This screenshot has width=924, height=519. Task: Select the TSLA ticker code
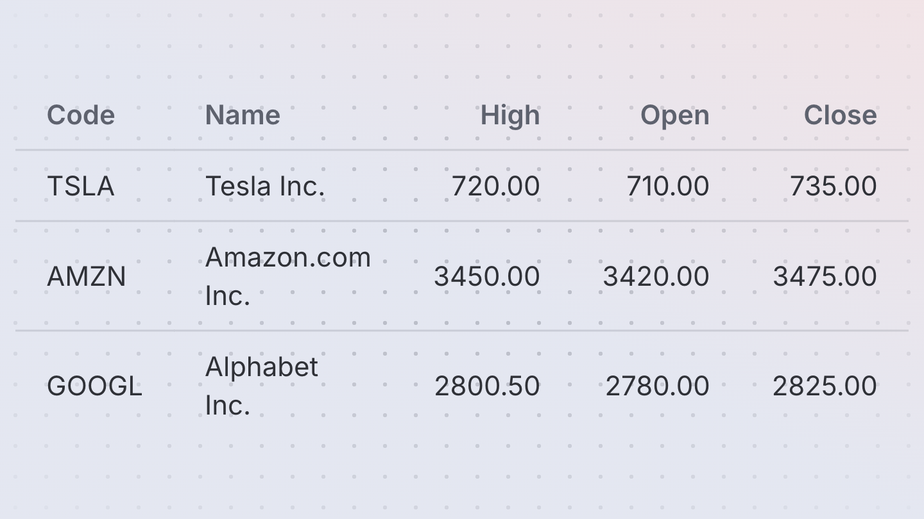coord(81,186)
